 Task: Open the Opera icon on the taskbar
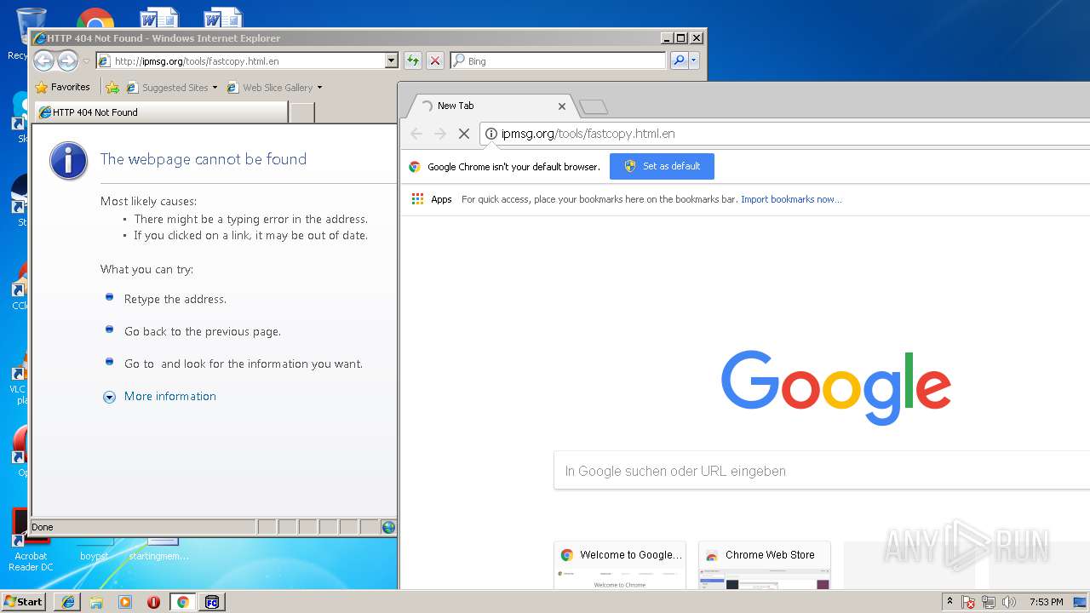[x=154, y=602]
